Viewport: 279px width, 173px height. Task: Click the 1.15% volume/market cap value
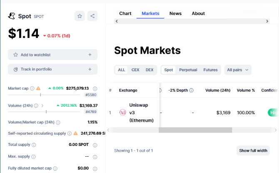point(92,122)
